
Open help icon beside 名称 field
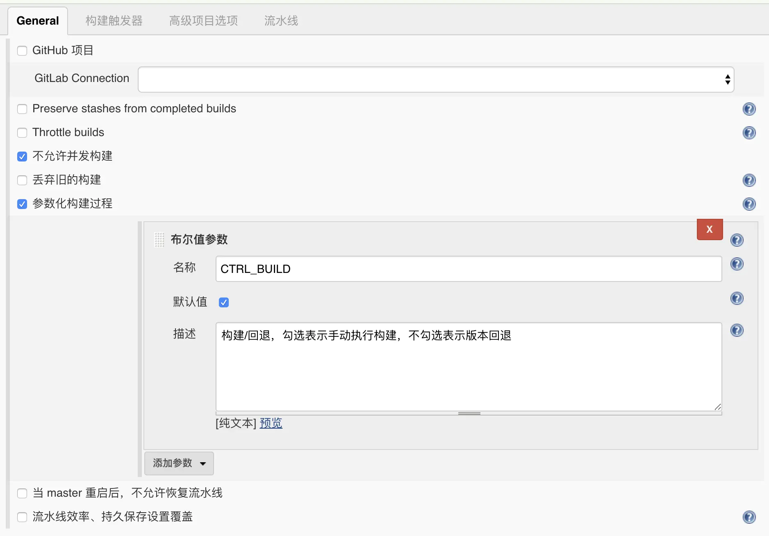pos(737,264)
